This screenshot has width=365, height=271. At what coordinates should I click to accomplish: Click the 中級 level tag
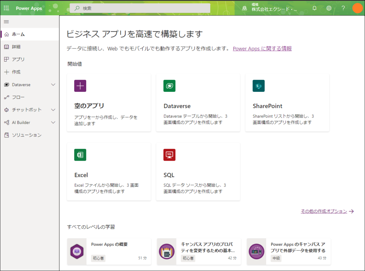[x=276, y=258]
